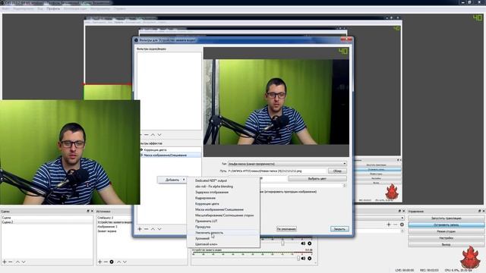
Task: Move effect filter up in filters dialog
Action: coord(153,229)
